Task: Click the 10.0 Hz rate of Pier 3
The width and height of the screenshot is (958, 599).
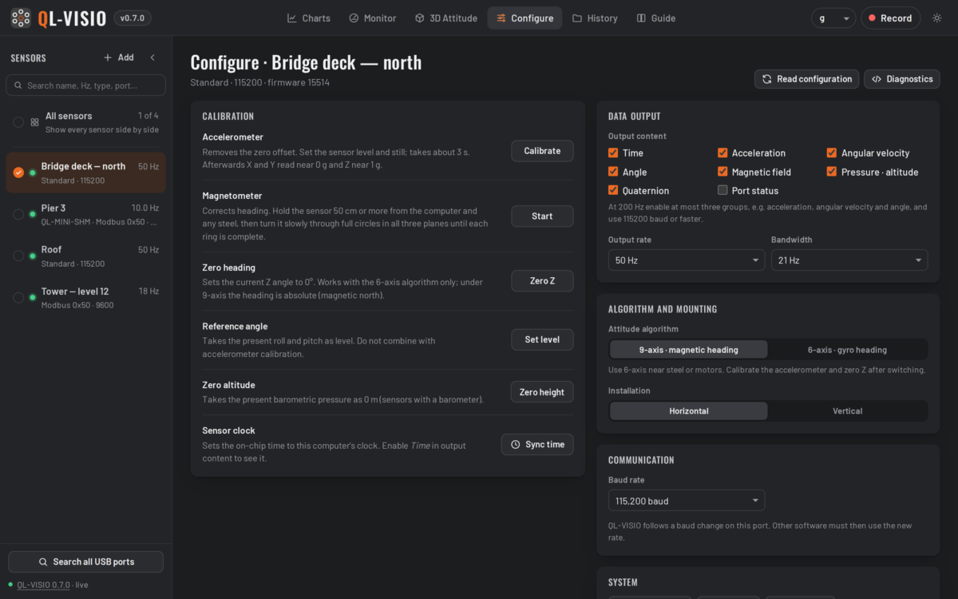Action: [x=145, y=208]
